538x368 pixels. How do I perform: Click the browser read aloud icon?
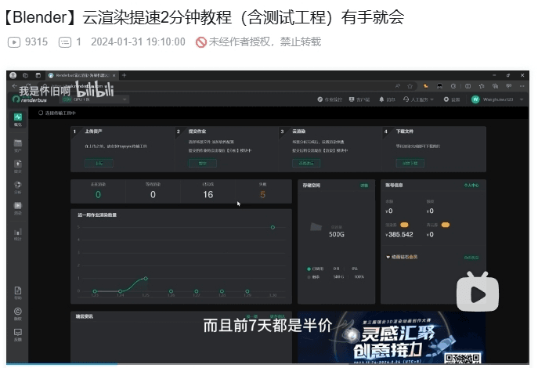tap(397, 86)
